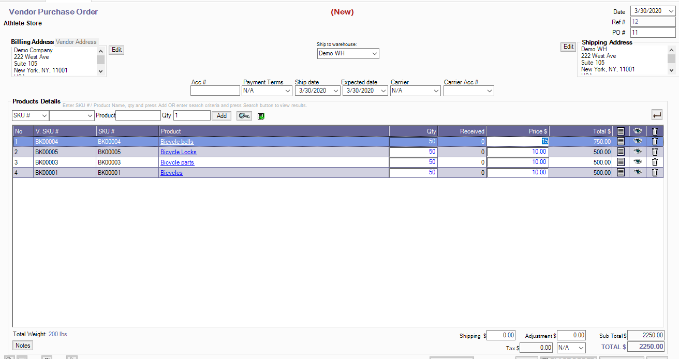Click the green list icon beside search
Image resolution: width=679 pixels, height=359 pixels.
261,116
